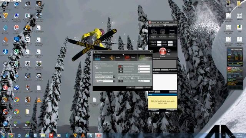Viewport: 246px width, 138px height.
Task: Open File Explorer from the taskbar
Action: pos(43,135)
